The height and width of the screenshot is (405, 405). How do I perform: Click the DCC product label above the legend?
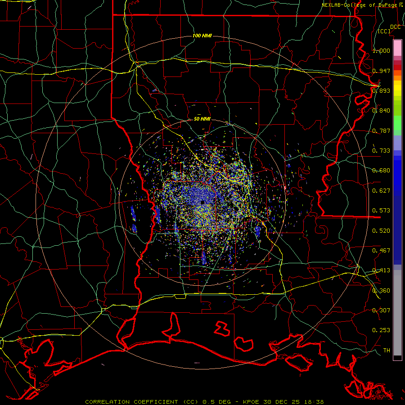point(395,27)
